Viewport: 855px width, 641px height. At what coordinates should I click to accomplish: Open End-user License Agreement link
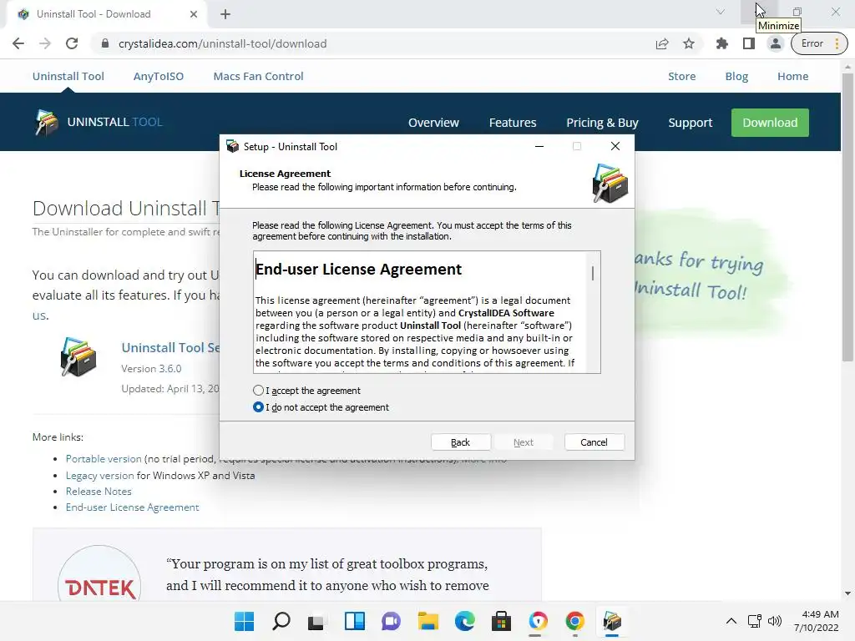point(133,507)
